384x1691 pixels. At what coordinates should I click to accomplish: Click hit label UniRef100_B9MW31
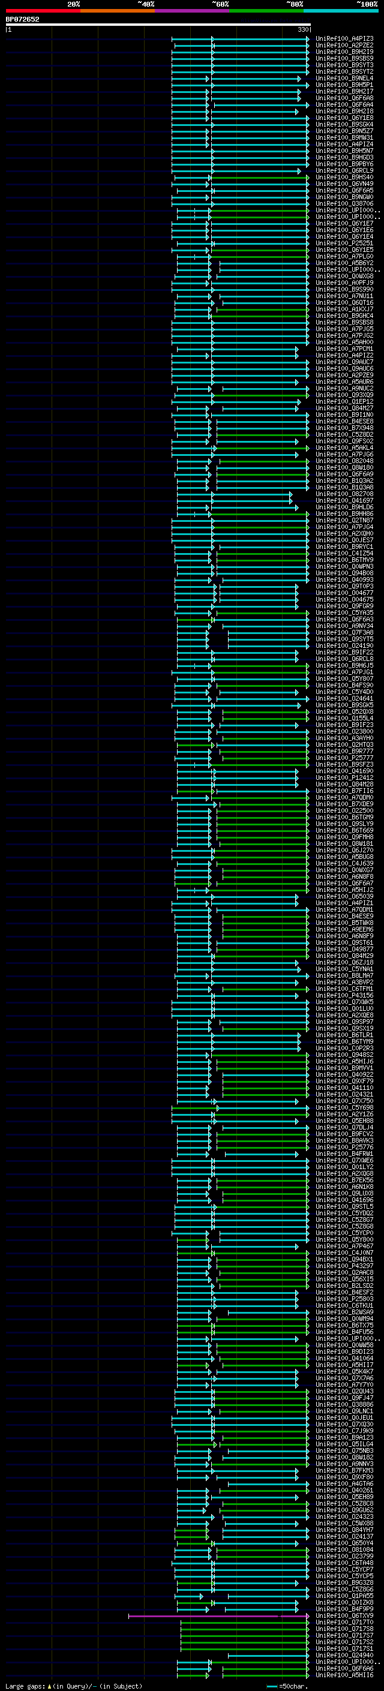coord(344,138)
